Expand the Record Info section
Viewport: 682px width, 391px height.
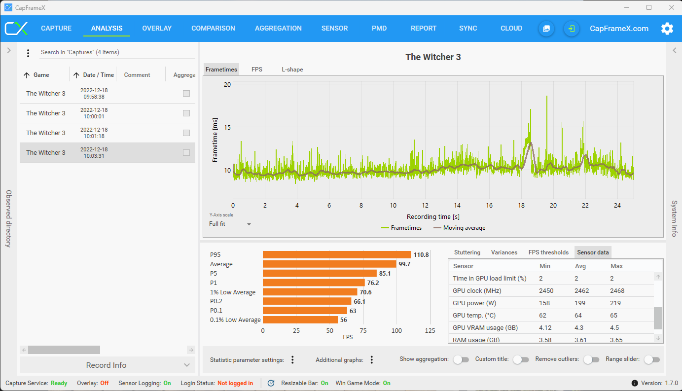tap(108, 365)
